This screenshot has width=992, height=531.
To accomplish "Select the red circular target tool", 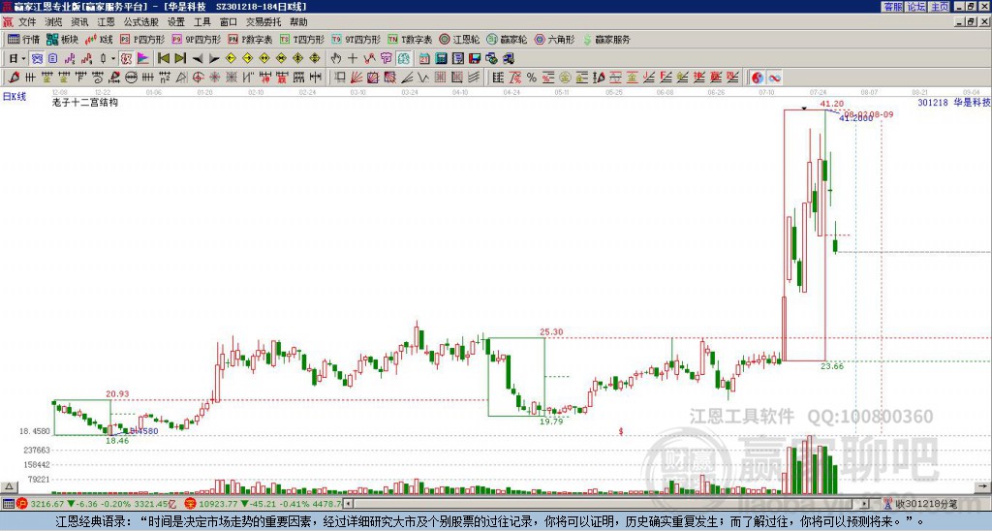I will [198, 78].
